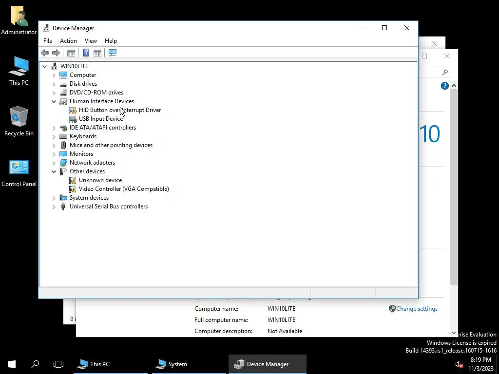Click IDE ATA/ATAPI controllers icon
This screenshot has height=374, width=499.
point(63,128)
